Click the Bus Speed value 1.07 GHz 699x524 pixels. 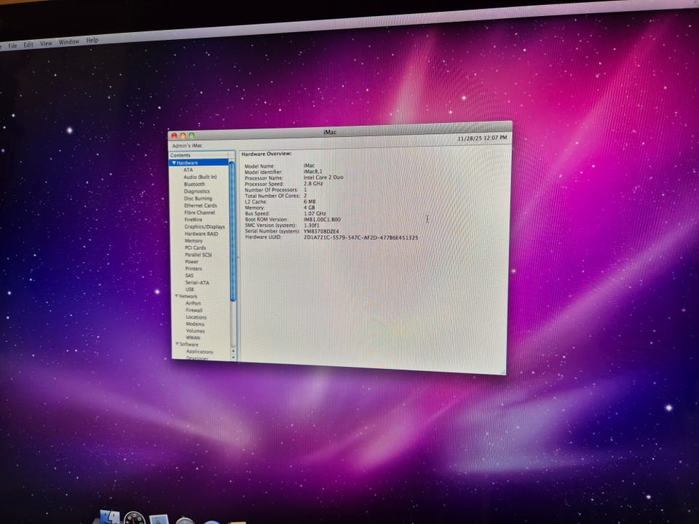[x=315, y=213]
